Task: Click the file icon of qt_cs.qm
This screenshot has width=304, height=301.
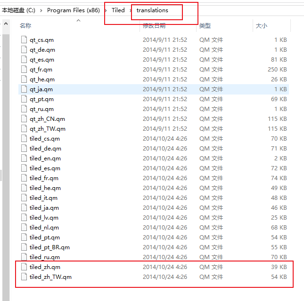Action: pyautogui.click(x=24, y=40)
